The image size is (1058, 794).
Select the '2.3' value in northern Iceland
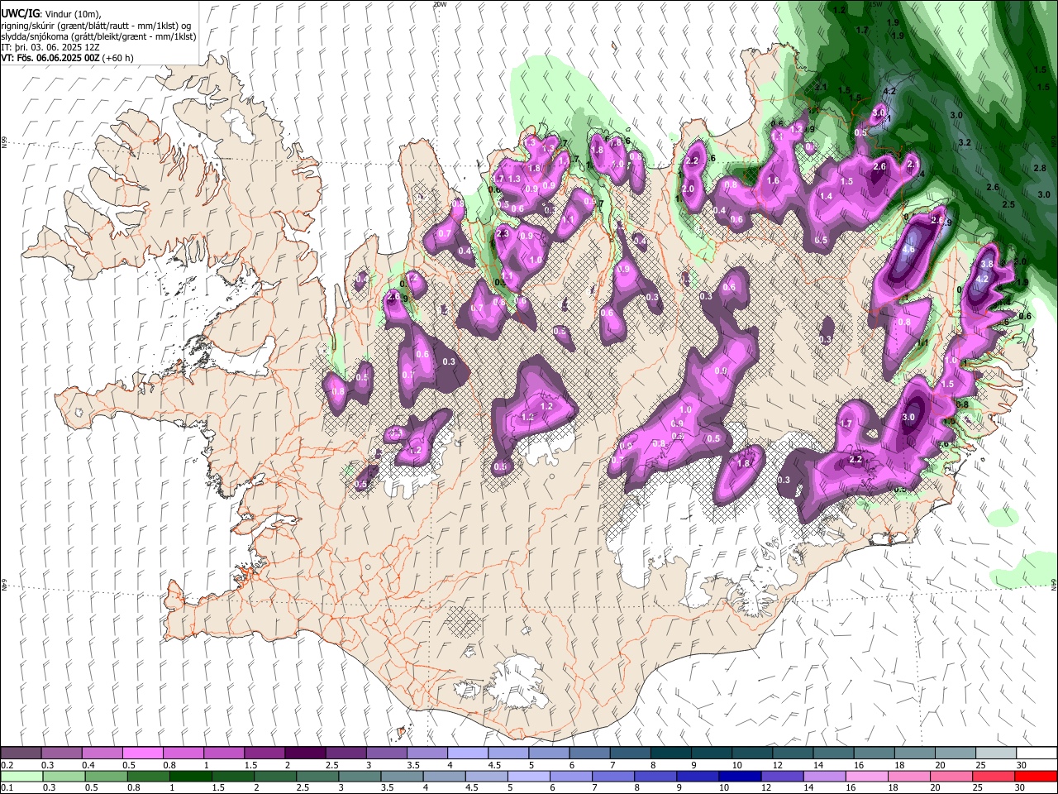(503, 234)
